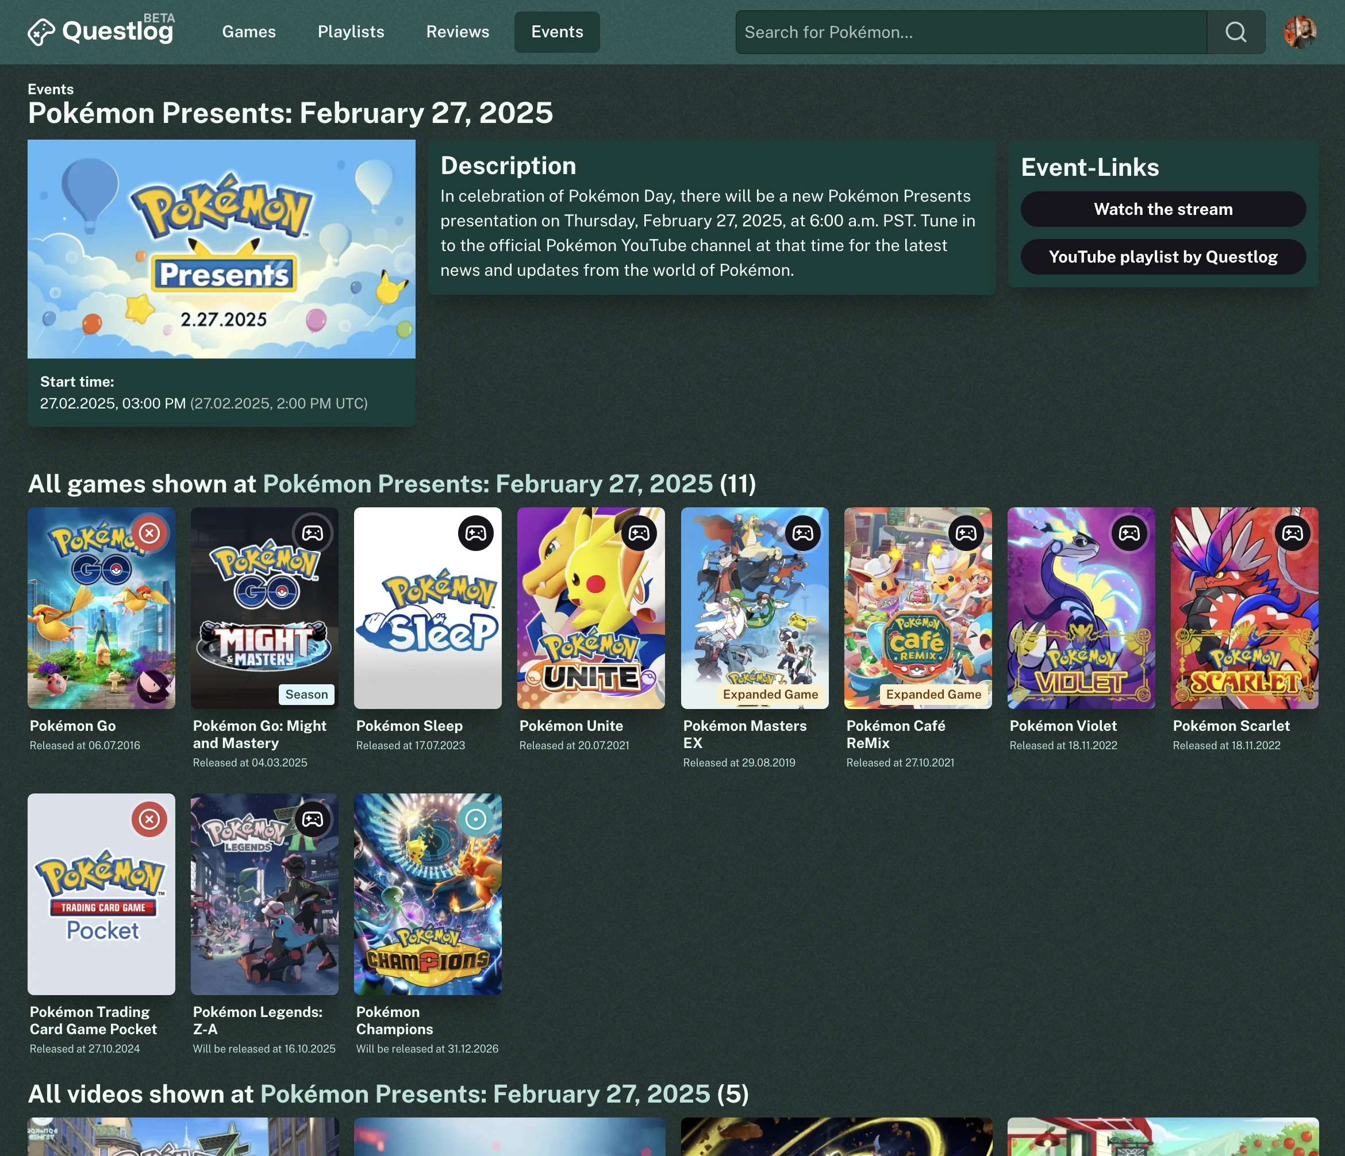1345x1156 pixels.
Task: Click the Pokémon Café ReMix title
Action: coord(896,734)
